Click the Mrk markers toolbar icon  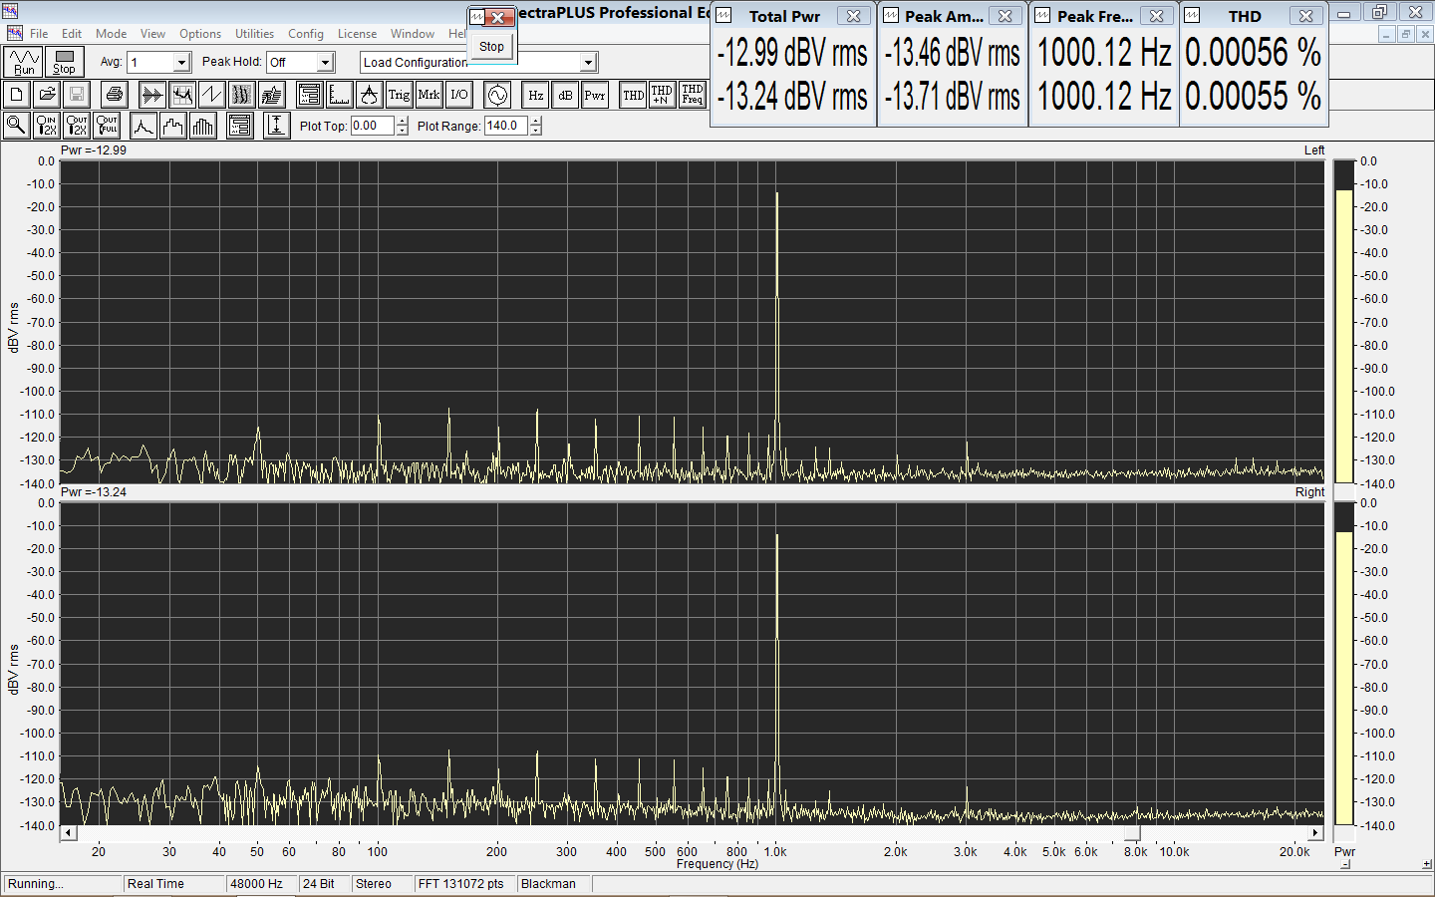click(x=429, y=95)
